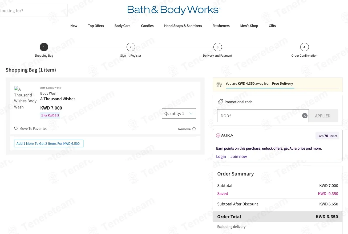
Task: Click the free delivery truck icon
Action: click(x=219, y=84)
